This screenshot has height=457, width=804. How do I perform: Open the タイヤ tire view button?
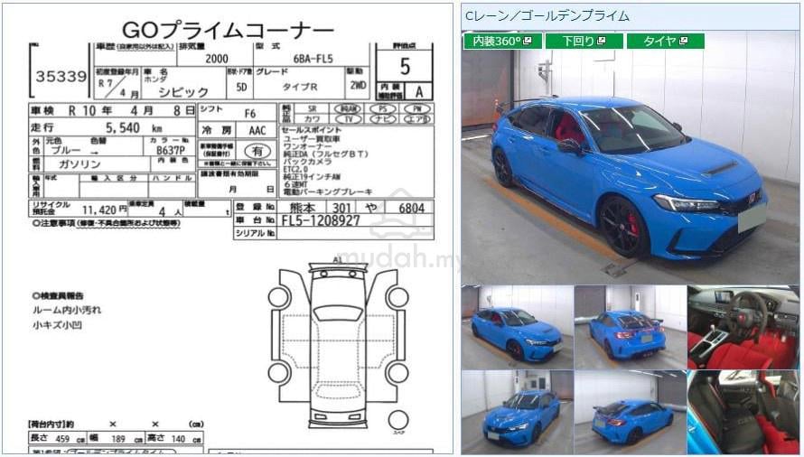[666, 41]
